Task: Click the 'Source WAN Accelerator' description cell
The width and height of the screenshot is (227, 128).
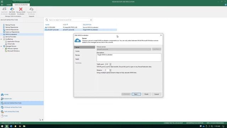Action: point(90,27)
